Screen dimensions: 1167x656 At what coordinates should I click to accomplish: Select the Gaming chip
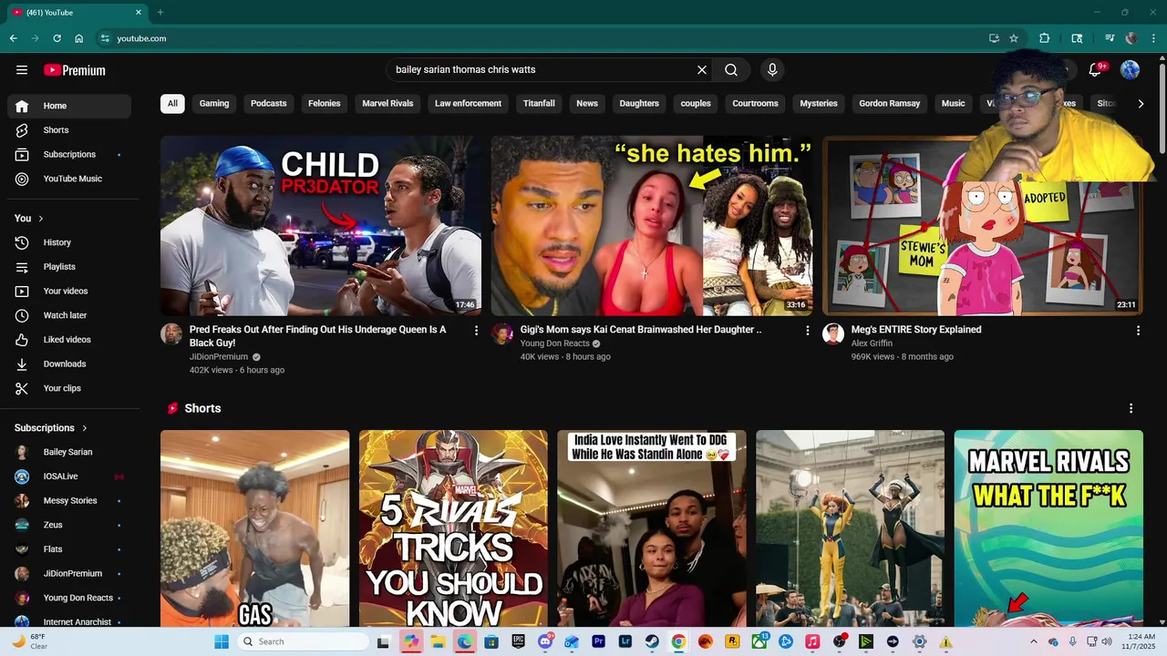214,104
